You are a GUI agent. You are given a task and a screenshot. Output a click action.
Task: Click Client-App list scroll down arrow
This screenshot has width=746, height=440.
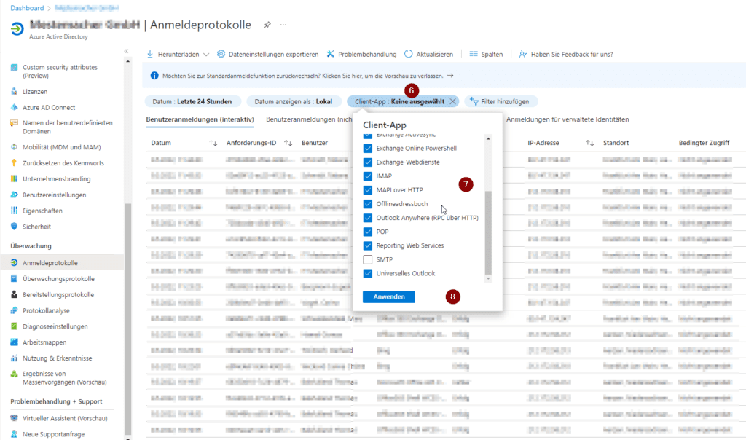coord(488,279)
